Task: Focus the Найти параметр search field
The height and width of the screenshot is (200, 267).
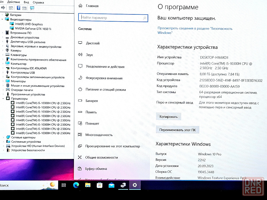Action: (x=113, y=18)
